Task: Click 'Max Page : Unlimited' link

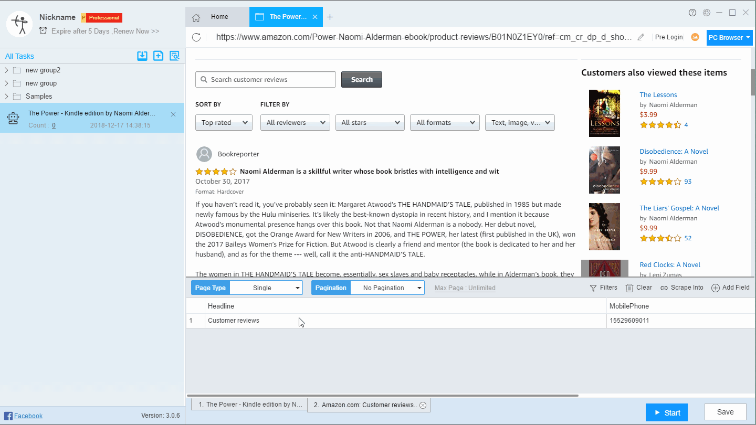Action: pyautogui.click(x=465, y=288)
